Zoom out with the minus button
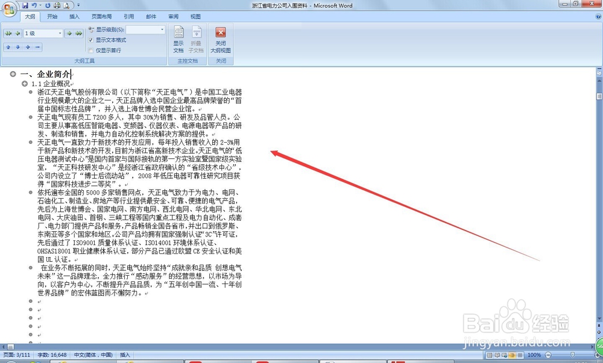 (x=548, y=355)
